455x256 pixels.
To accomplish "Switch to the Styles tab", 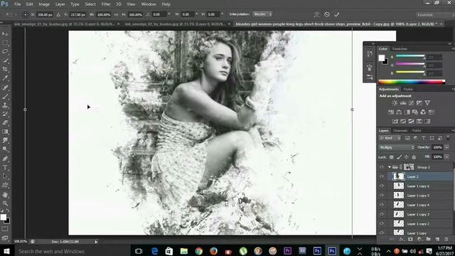I will pyautogui.click(x=408, y=89).
